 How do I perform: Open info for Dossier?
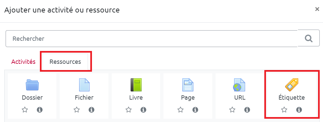click(40, 110)
